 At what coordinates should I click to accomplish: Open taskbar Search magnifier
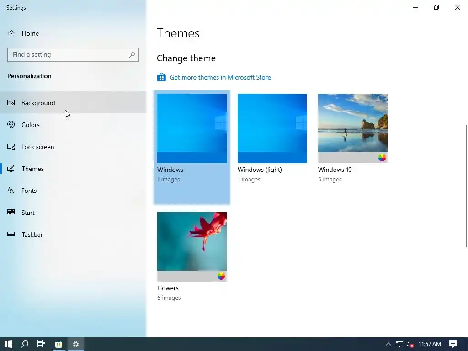tap(25, 344)
